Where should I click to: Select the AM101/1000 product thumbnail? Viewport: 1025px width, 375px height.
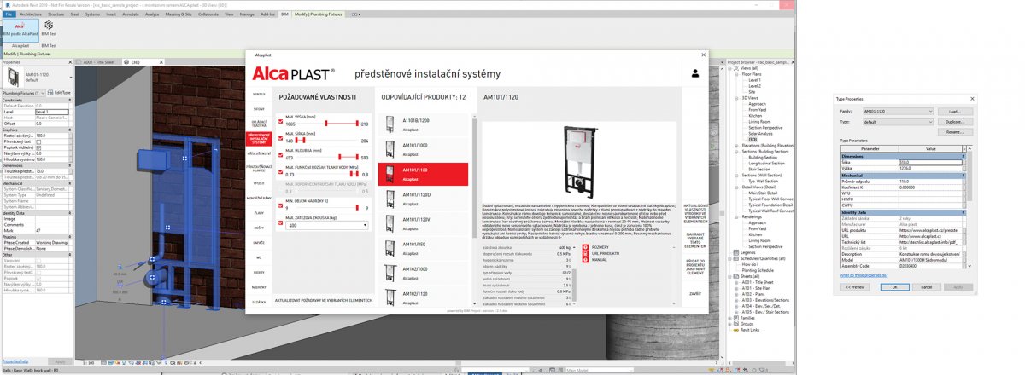tap(390, 147)
